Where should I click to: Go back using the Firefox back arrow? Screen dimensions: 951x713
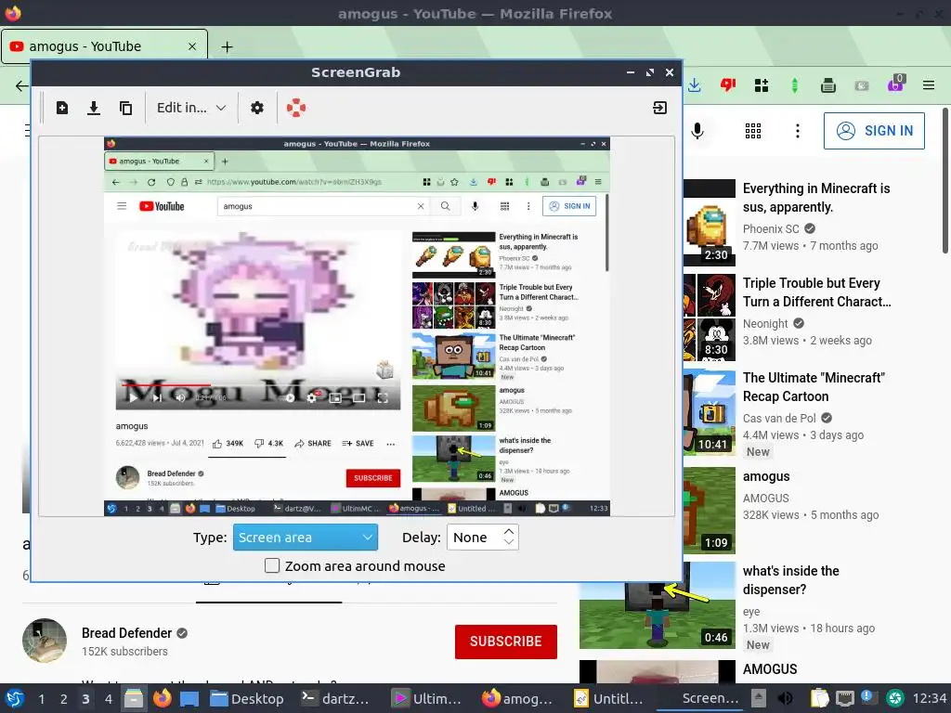[21, 85]
